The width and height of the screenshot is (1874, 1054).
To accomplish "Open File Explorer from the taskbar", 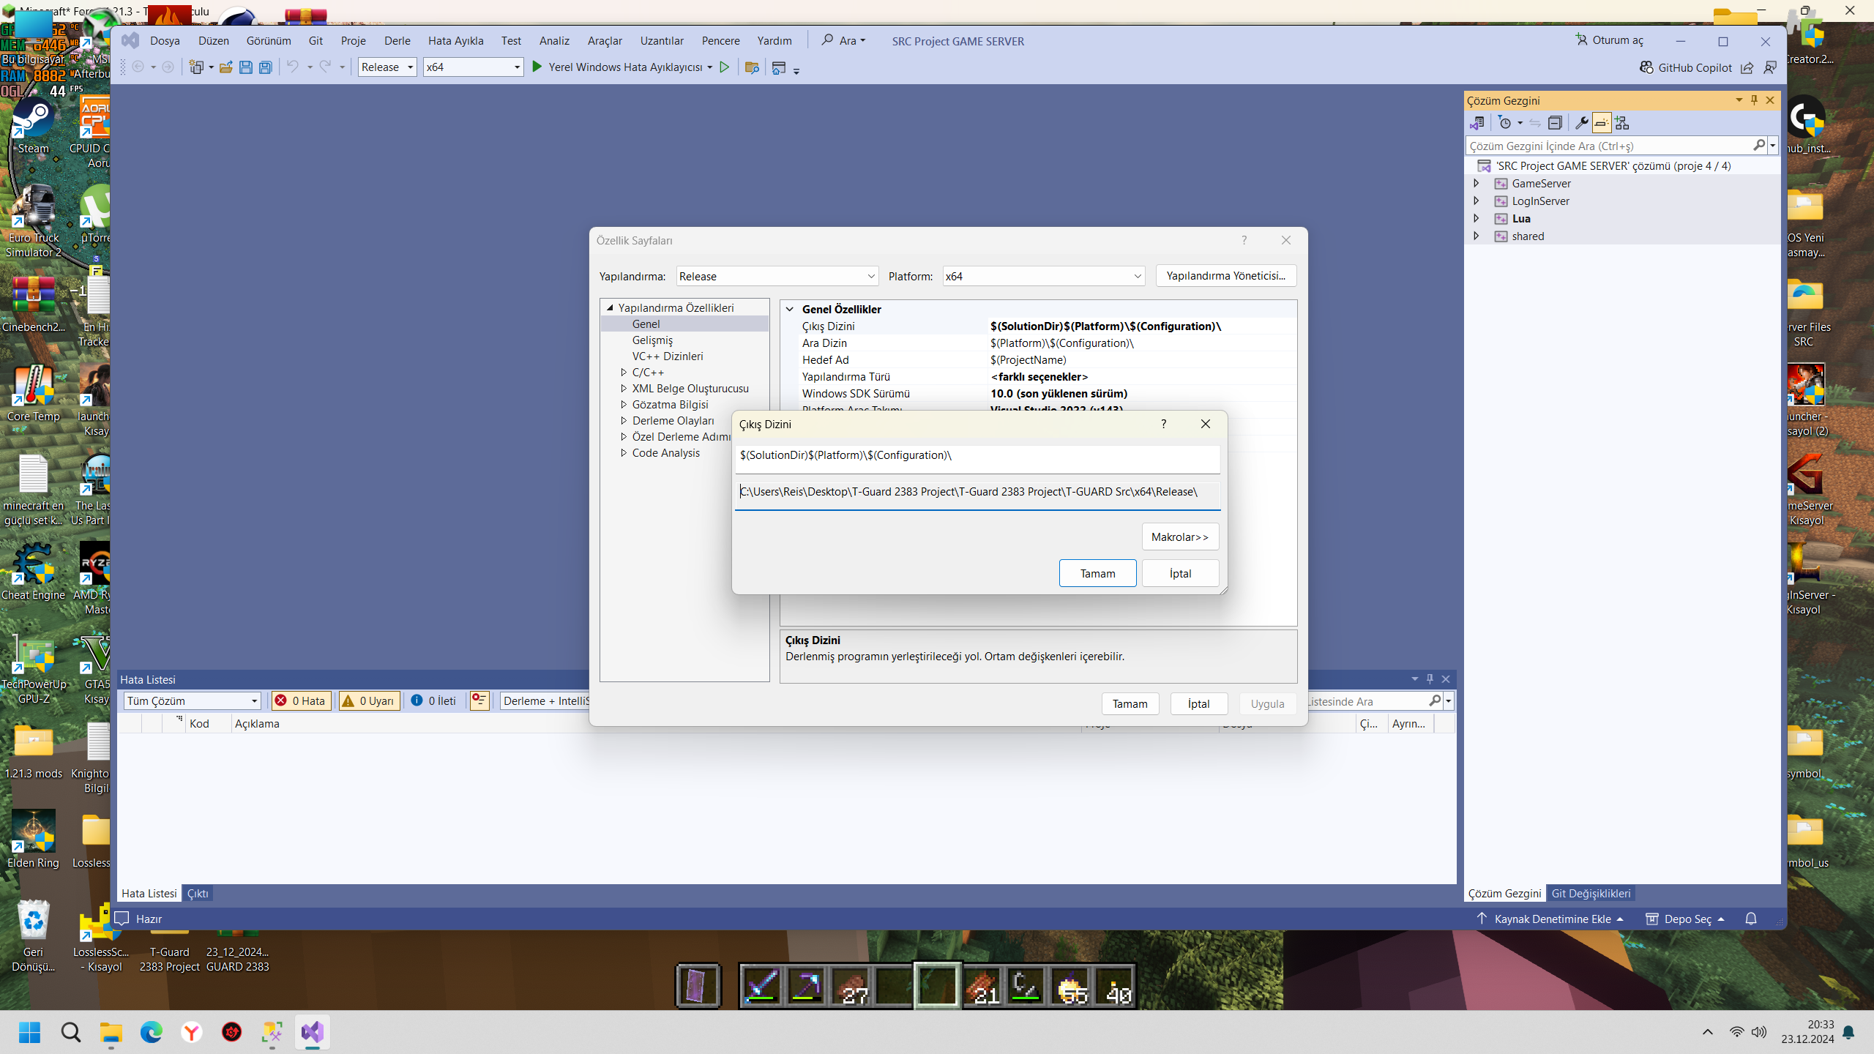I will coord(111,1032).
